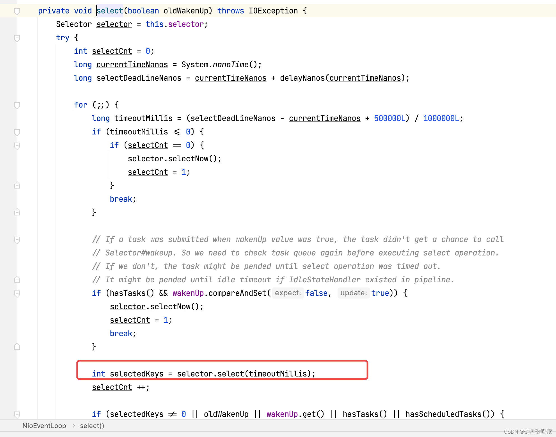The width and height of the screenshot is (556, 437).
Task: Click fold end marker at IdleStateHandler comment line
Action: pyautogui.click(x=17, y=280)
